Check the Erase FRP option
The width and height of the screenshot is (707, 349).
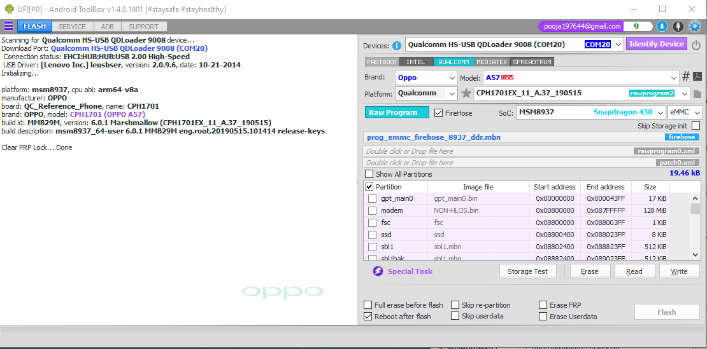543,305
